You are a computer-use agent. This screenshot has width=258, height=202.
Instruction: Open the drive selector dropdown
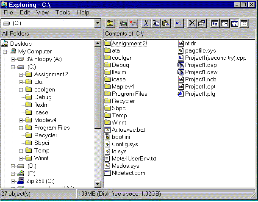point(98,23)
